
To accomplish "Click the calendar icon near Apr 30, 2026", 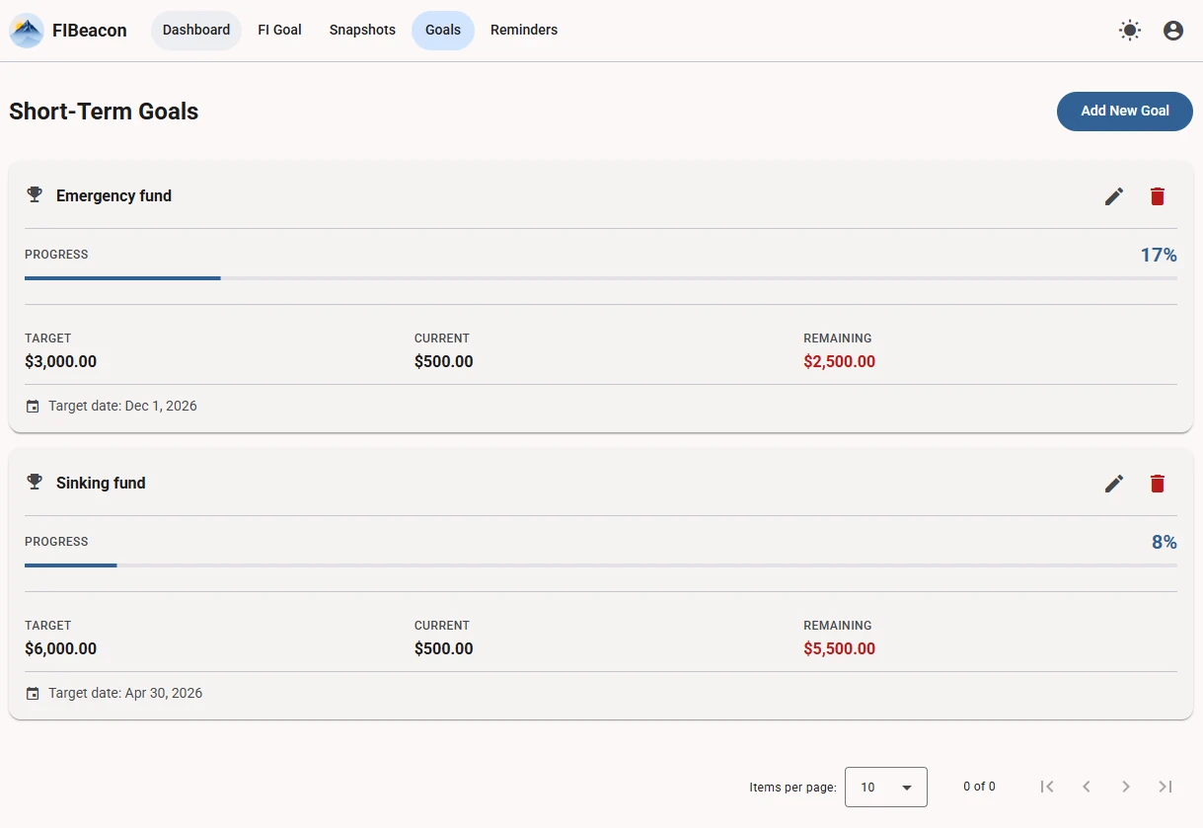I will coord(34,692).
